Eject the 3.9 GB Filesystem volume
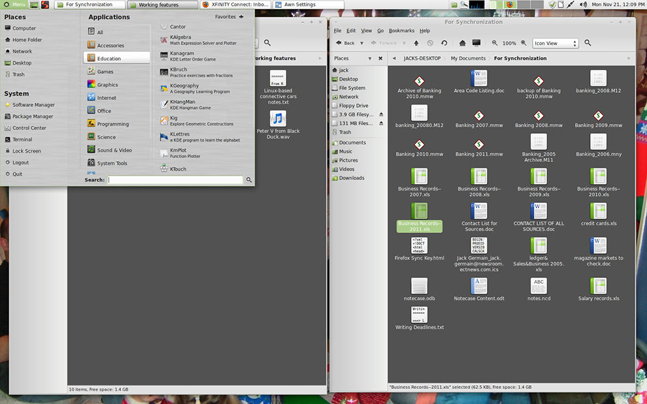The image size is (647, 404). tap(381, 115)
